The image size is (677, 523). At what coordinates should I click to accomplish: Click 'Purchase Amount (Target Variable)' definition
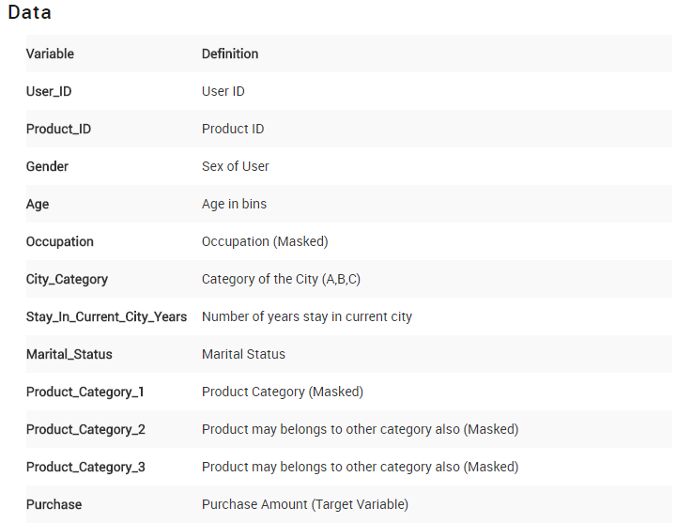tap(305, 504)
